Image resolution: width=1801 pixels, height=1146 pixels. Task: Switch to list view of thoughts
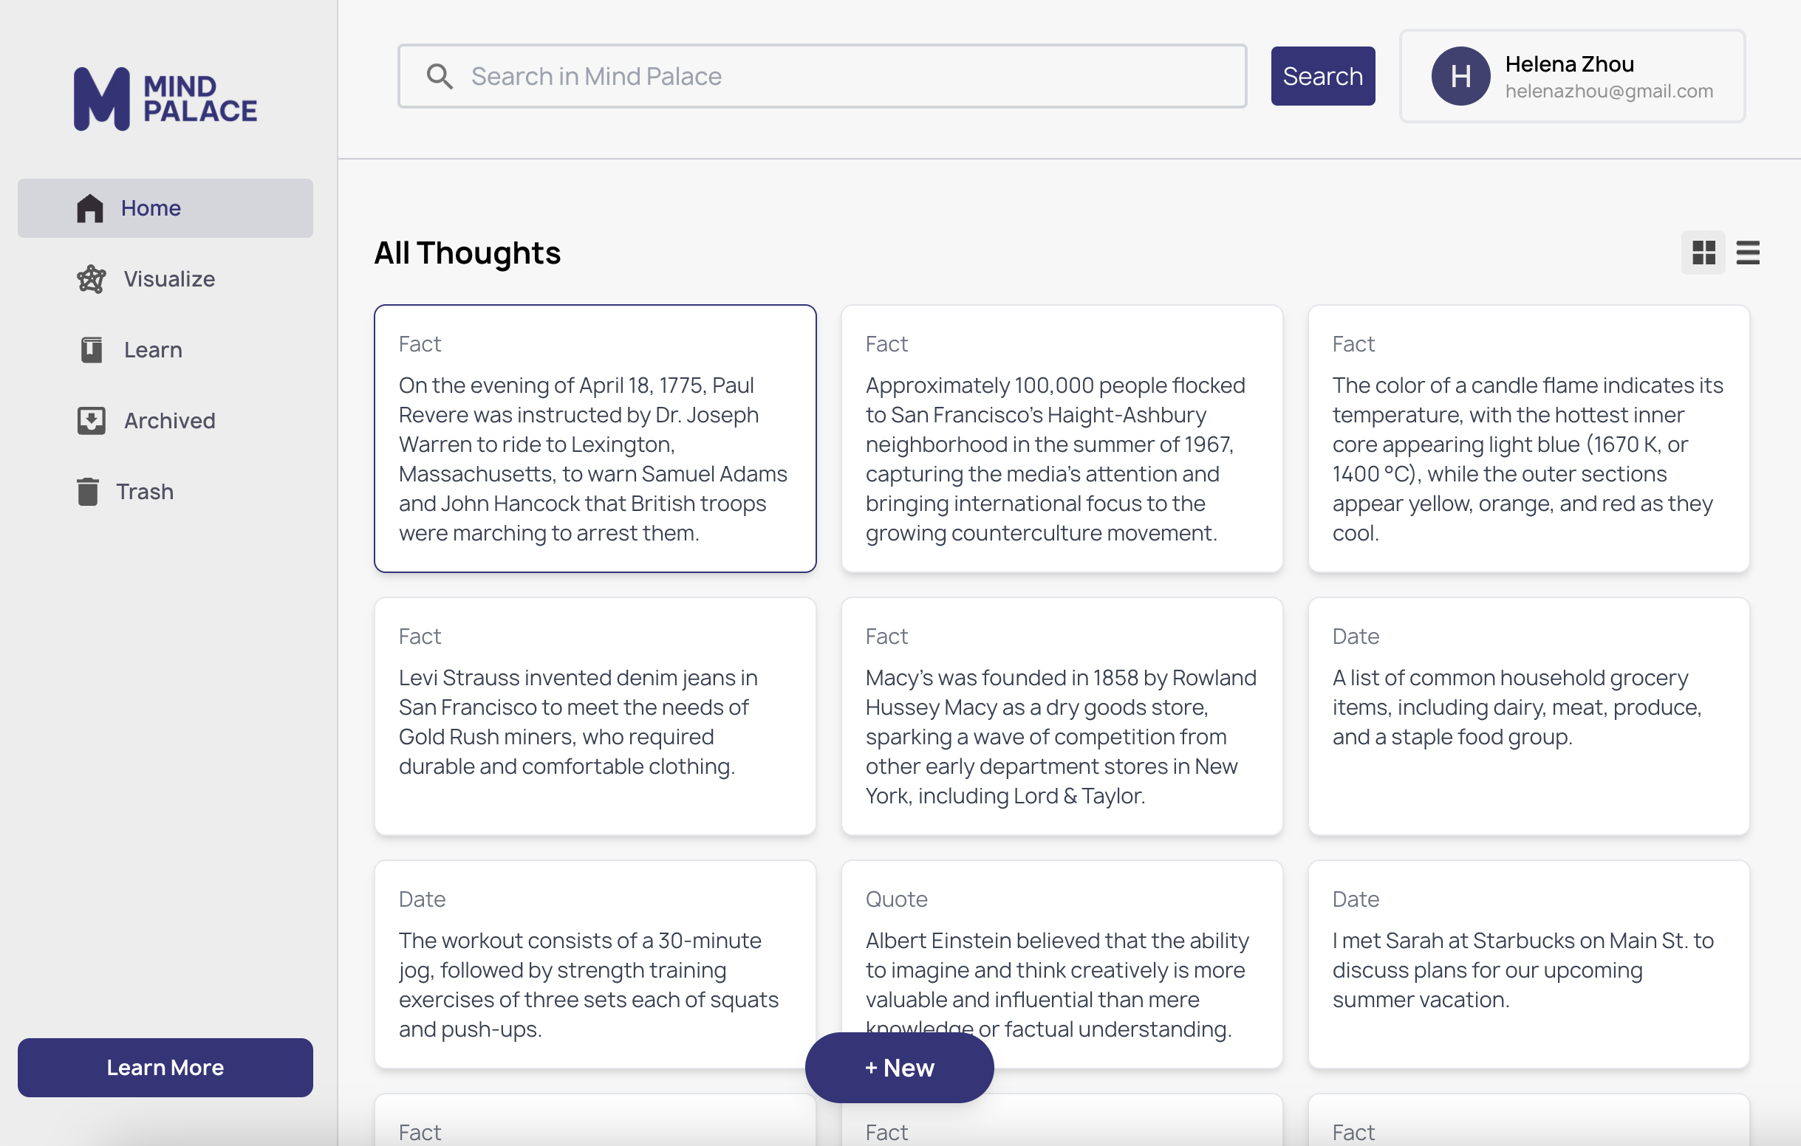pos(1749,253)
